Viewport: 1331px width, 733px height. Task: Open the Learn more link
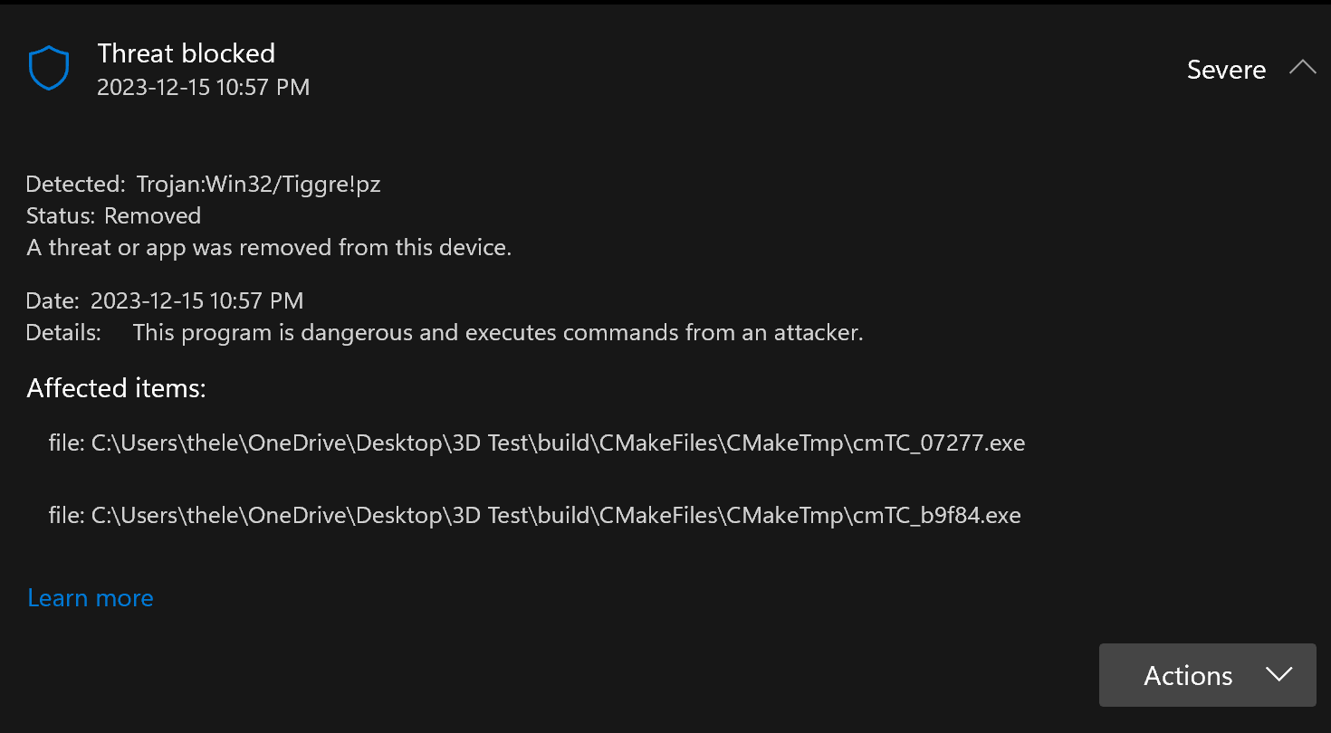coord(91,598)
